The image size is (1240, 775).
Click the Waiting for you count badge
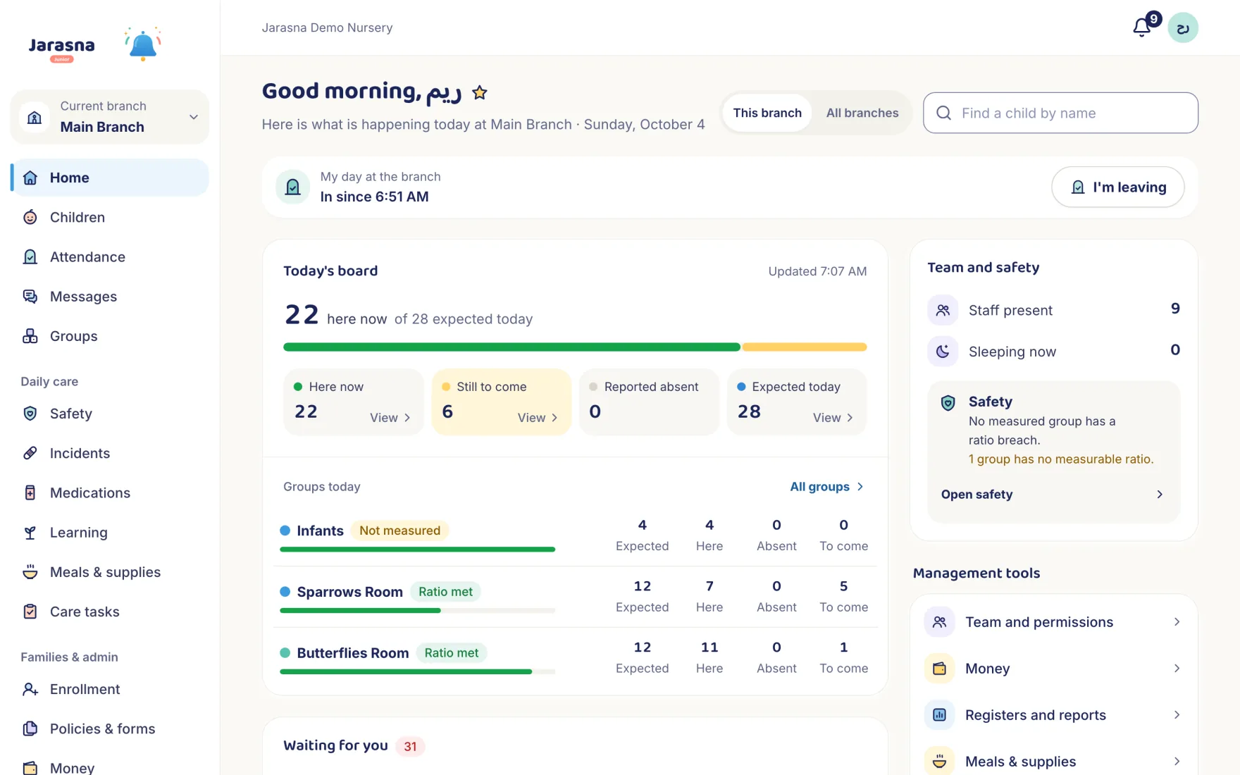click(410, 746)
